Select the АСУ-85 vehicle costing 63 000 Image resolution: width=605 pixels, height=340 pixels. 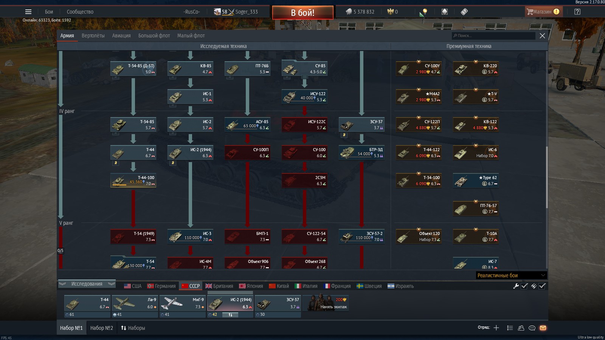[247, 125]
